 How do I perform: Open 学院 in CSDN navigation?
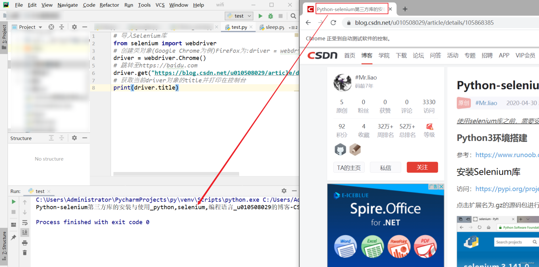point(384,55)
